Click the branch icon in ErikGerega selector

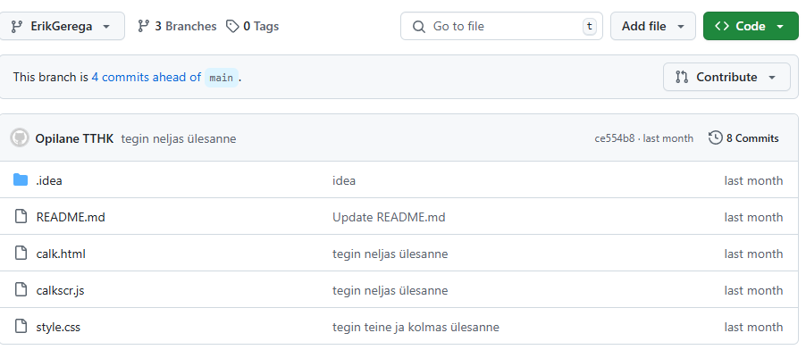tap(16, 27)
